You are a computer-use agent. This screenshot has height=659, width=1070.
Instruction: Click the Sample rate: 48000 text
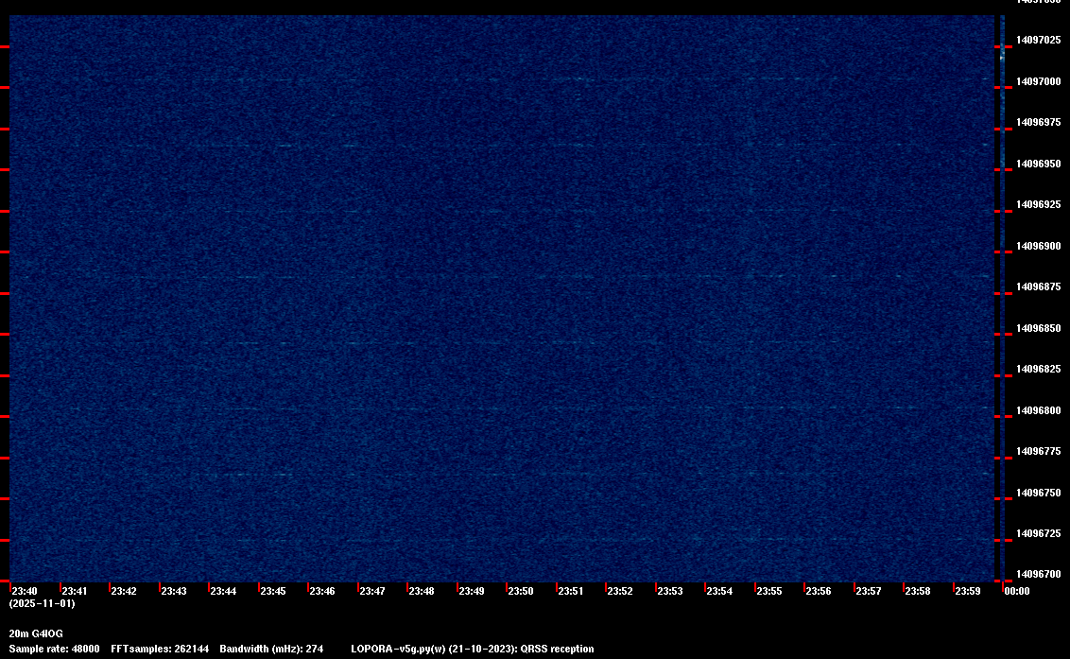(x=54, y=649)
